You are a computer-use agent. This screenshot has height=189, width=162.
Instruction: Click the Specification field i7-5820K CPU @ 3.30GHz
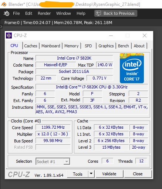(92, 87)
